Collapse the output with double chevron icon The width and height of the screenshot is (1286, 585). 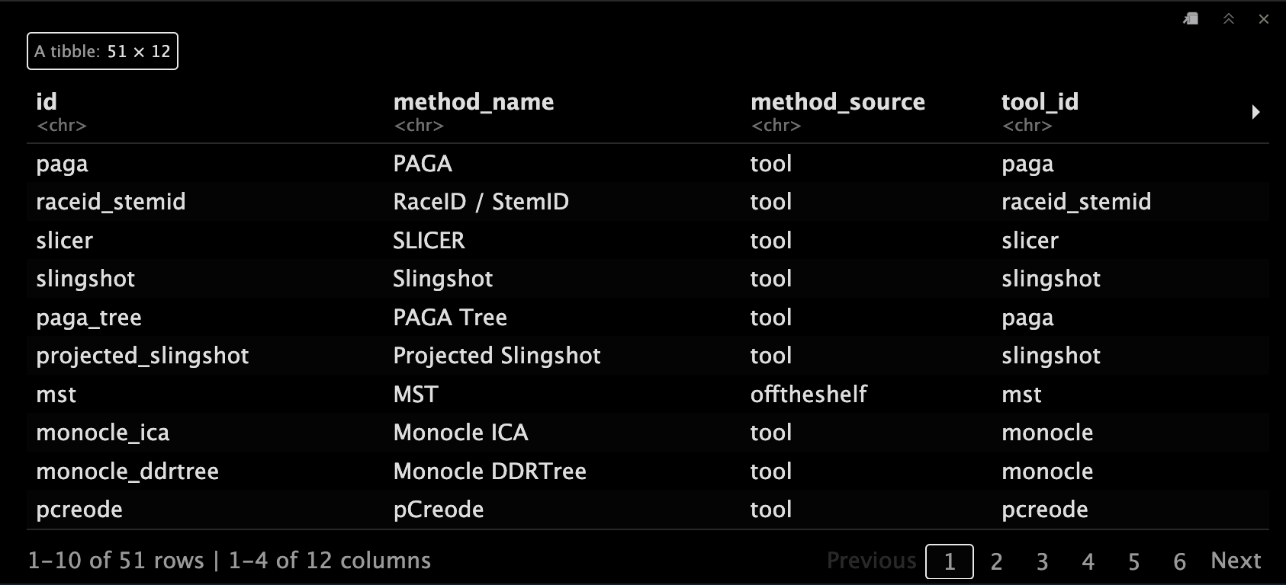1229,19
